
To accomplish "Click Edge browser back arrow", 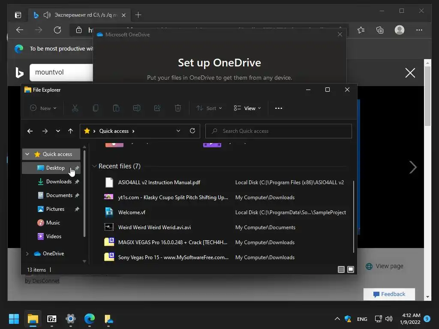I will pos(20,30).
